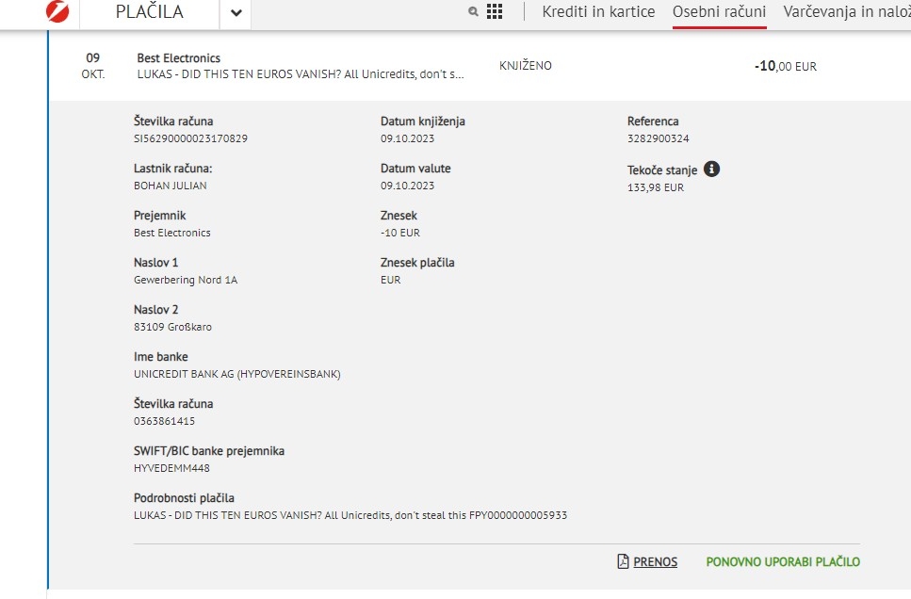
Task: Collapse the Best Electronics transaction row
Action: (480, 66)
